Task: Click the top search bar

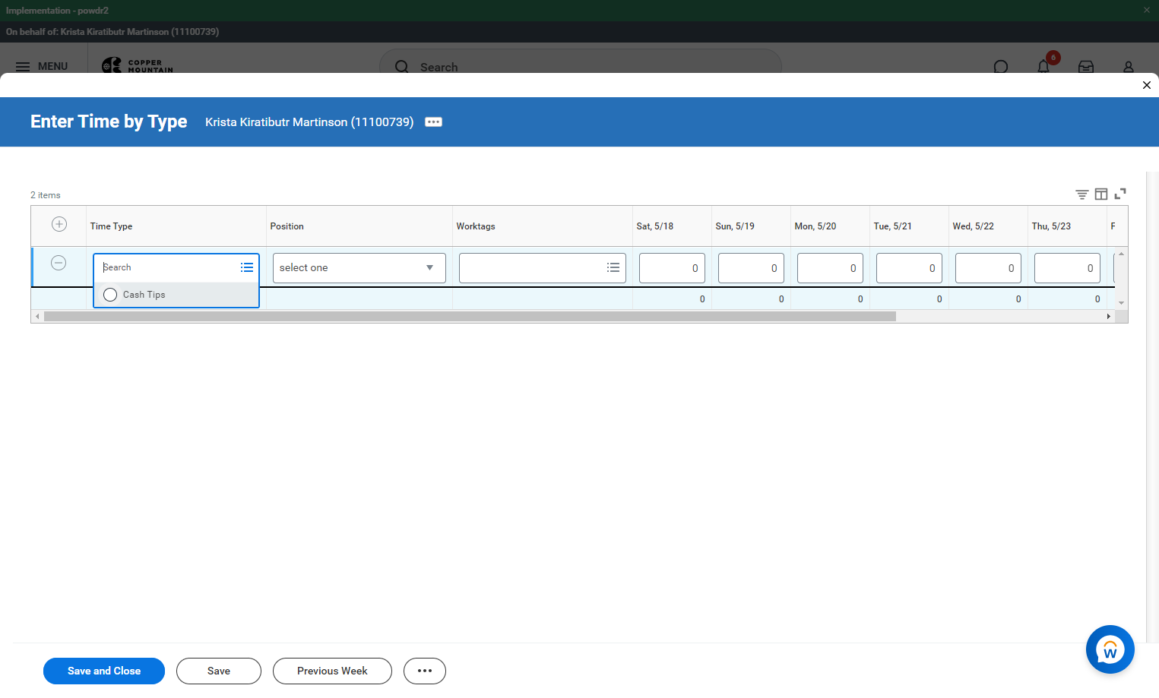Action: click(581, 67)
